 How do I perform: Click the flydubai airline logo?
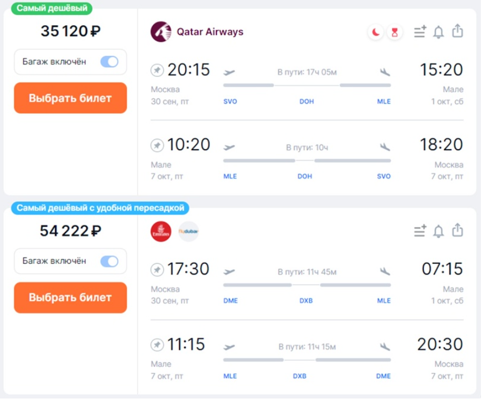[x=188, y=231]
